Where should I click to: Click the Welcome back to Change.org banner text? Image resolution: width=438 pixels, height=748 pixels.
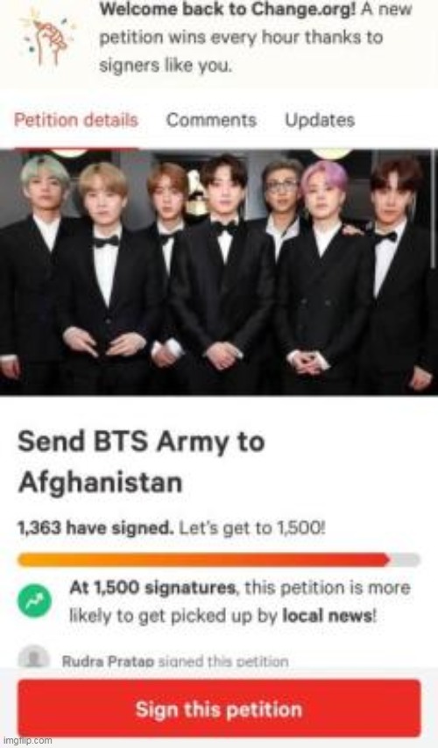click(x=255, y=37)
